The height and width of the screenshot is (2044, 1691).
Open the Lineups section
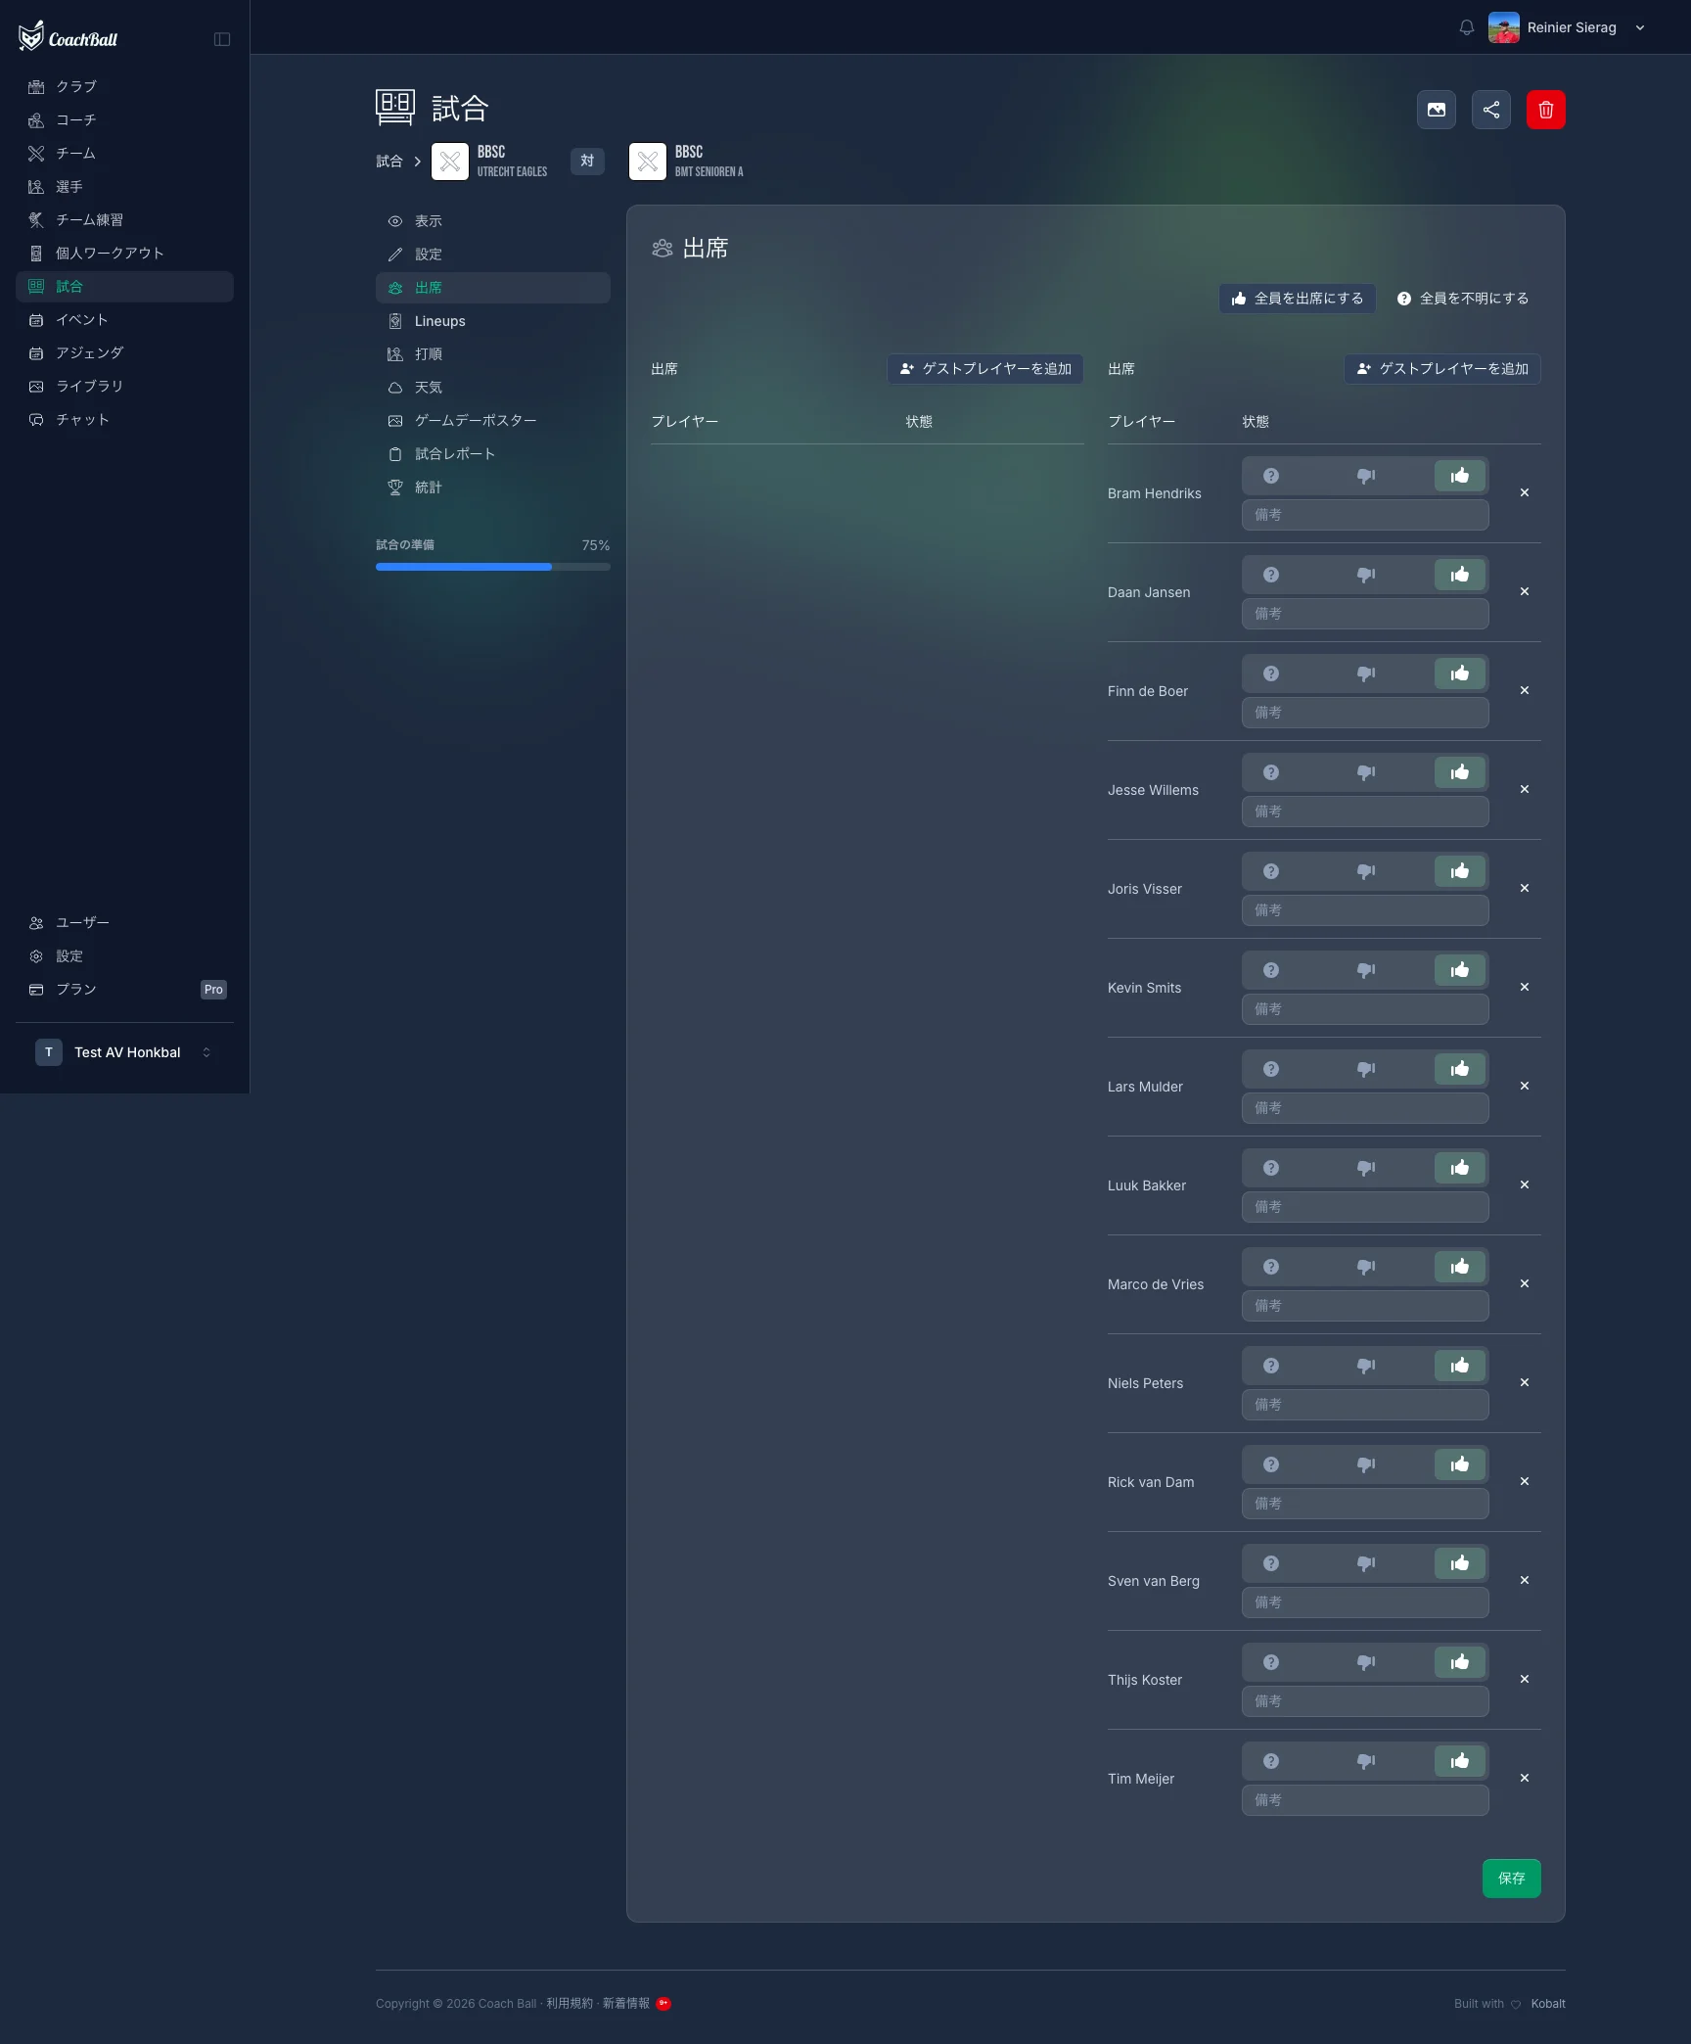pos(439,321)
